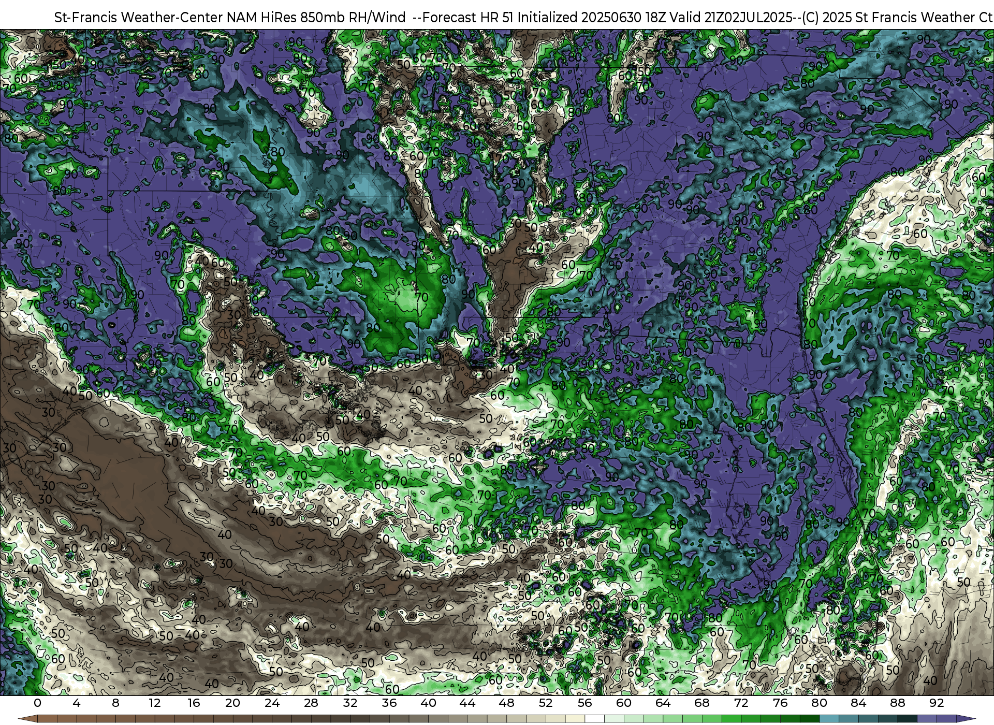Click the colorbar tick label 56
Image resolution: width=994 pixels, height=725 pixels.
click(585, 703)
